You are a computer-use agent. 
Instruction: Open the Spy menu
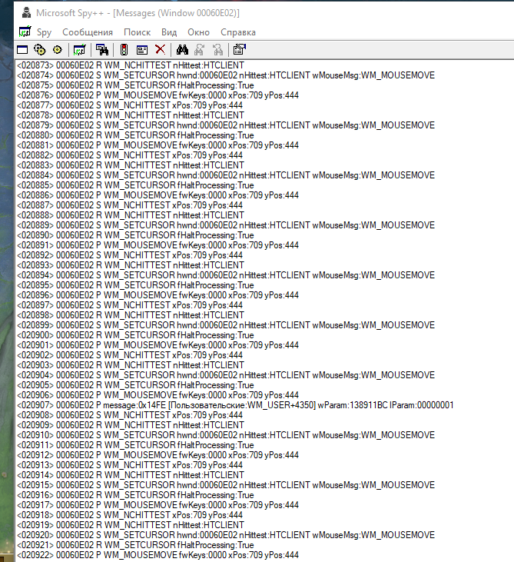click(44, 32)
